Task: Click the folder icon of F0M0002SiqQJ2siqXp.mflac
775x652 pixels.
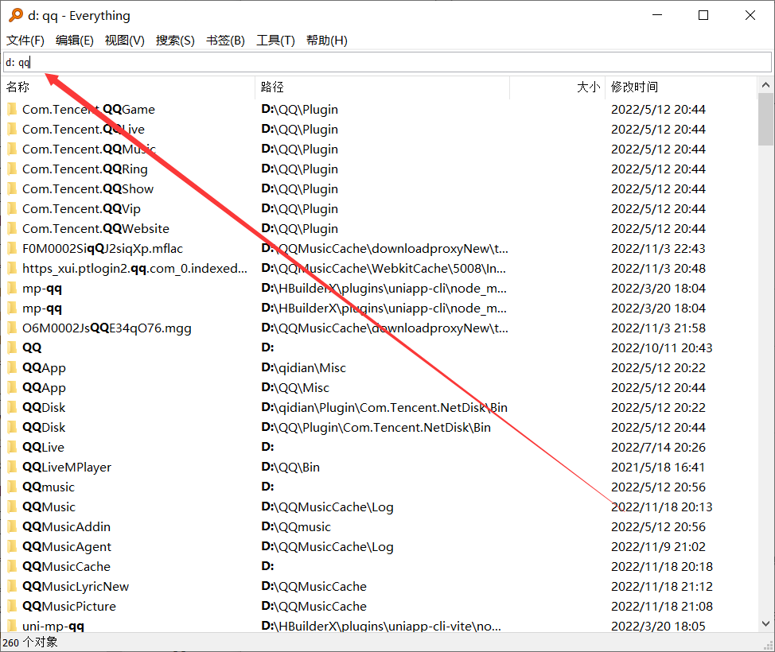Action: pyautogui.click(x=13, y=248)
